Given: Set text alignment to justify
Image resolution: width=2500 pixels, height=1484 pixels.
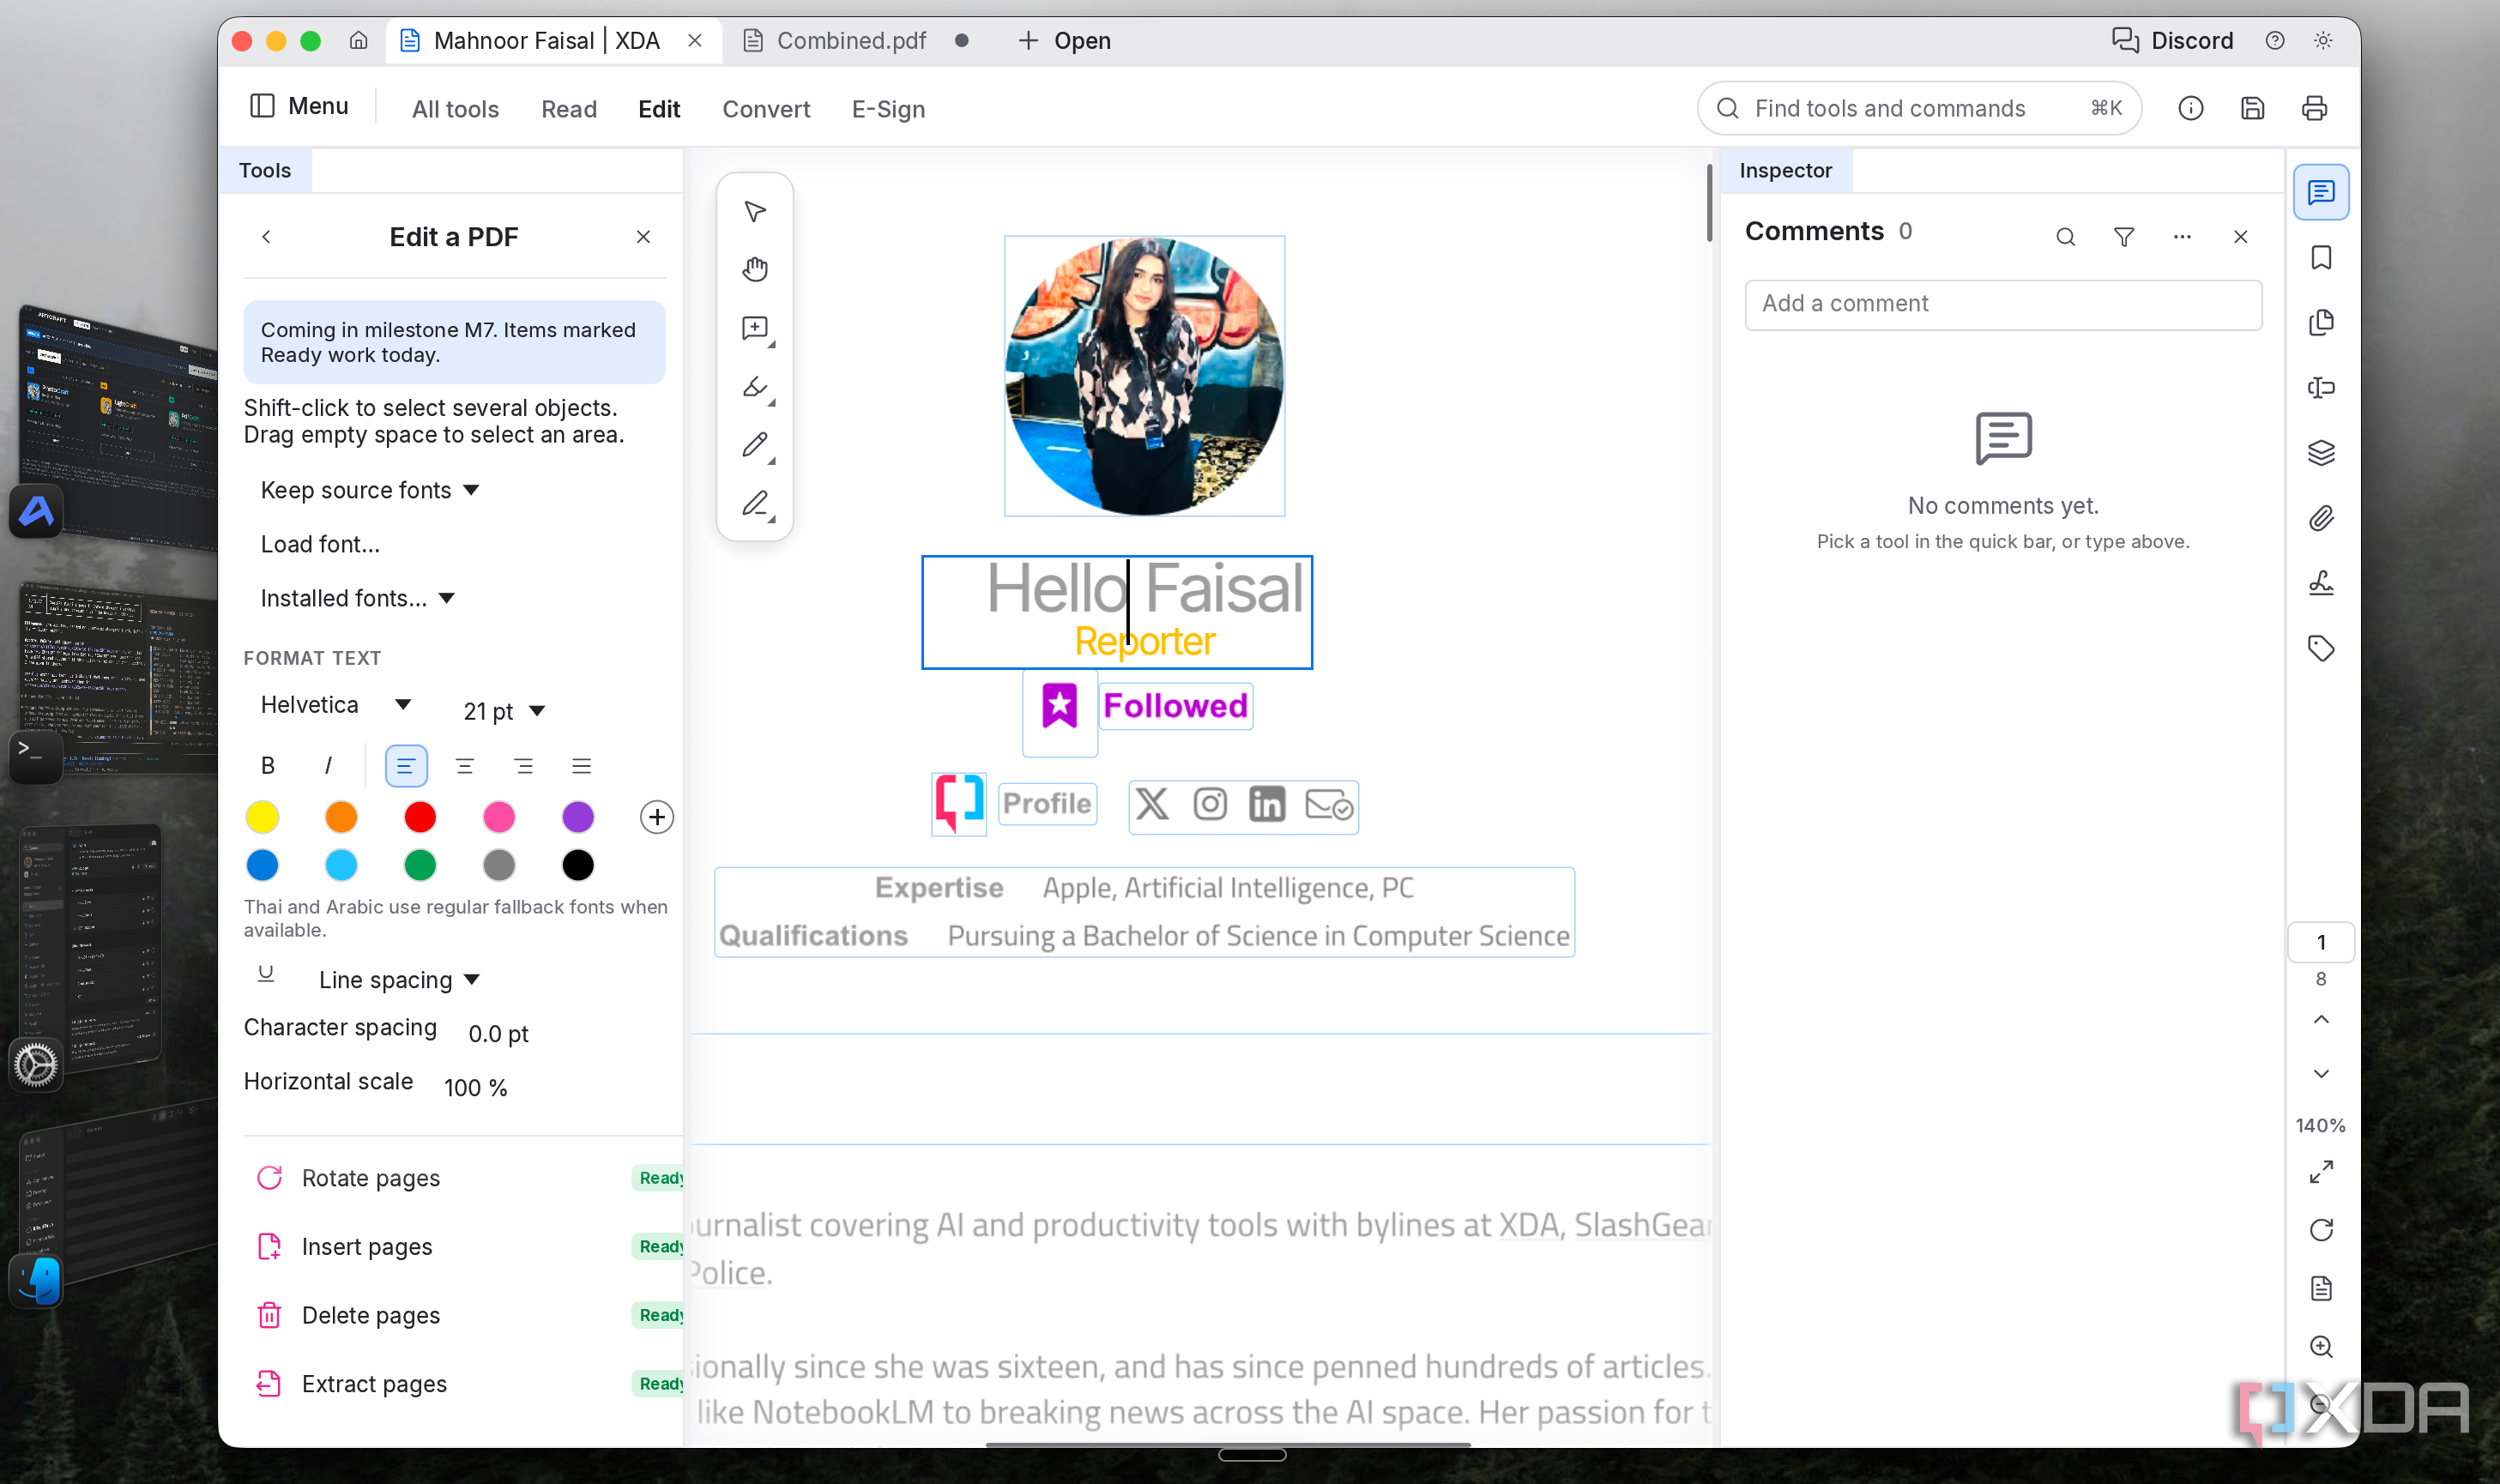Looking at the screenshot, I should [x=581, y=766].
